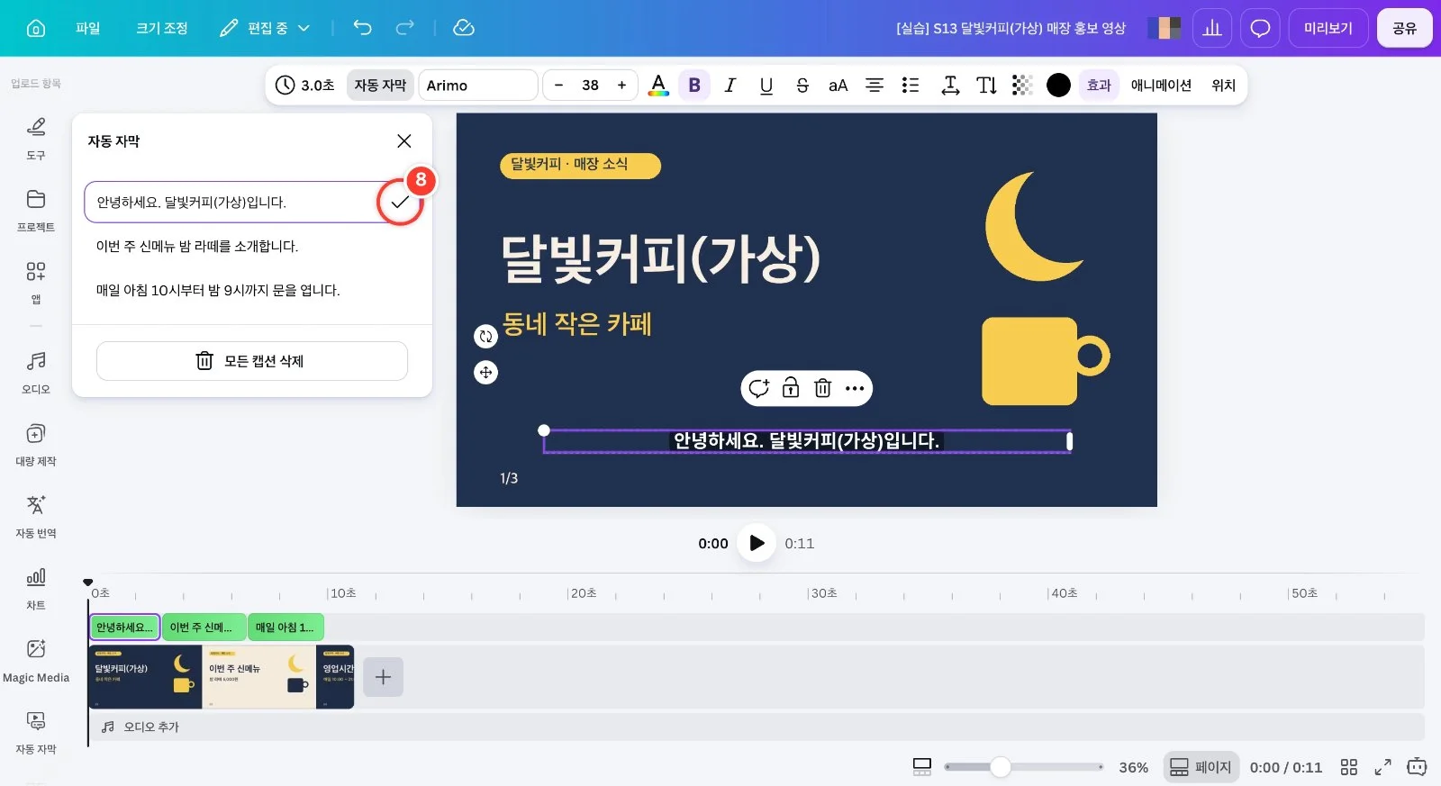
Task: Open the 자동 자막 toolbar tab
Action: pos(380,85)
